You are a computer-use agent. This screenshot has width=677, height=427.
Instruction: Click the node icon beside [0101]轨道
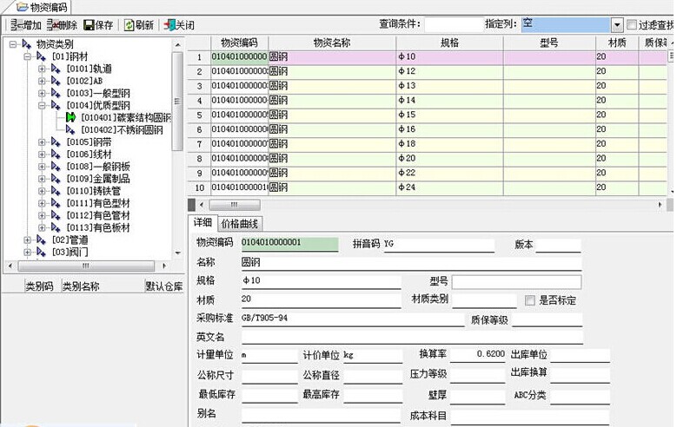[x=56, y=69]
